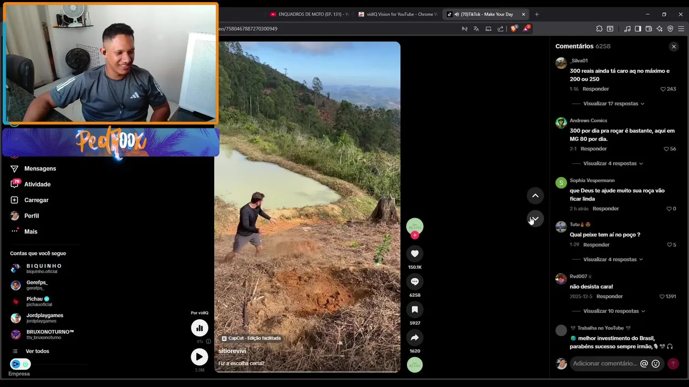Expand Visualizar 4 respostas under Andrews Comics
The height and width of the screenshot is (387, 689).
point(613,163)
